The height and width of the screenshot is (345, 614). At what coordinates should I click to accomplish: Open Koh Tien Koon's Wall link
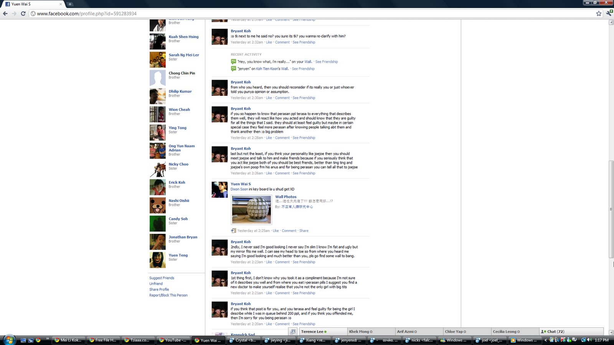272,69
